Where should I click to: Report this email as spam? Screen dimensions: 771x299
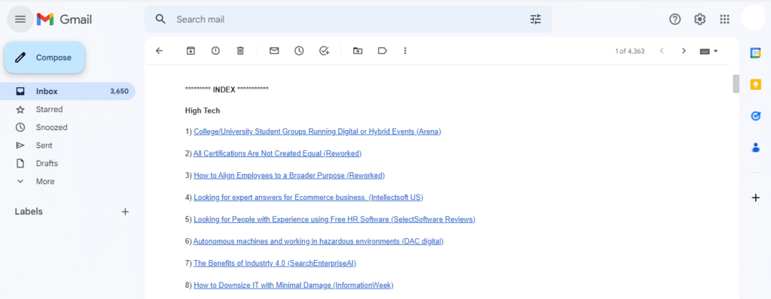(x=215, y=50)
